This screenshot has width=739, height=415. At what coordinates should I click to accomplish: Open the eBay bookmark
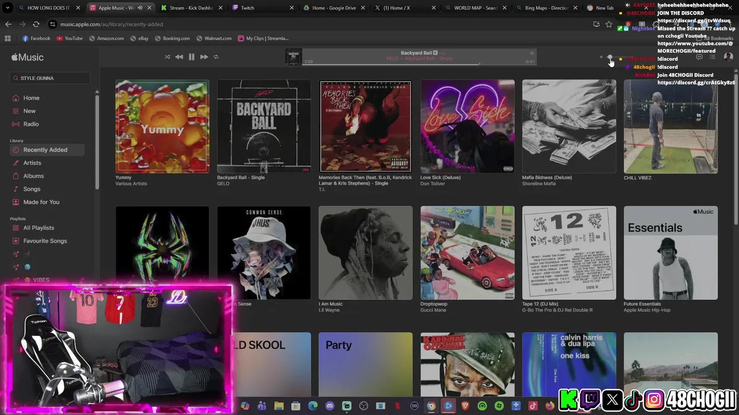click(x=139, y=39)
